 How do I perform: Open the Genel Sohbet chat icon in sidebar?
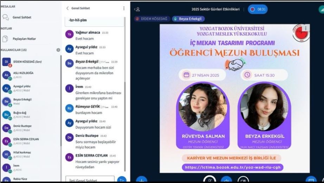pos(5,17)
